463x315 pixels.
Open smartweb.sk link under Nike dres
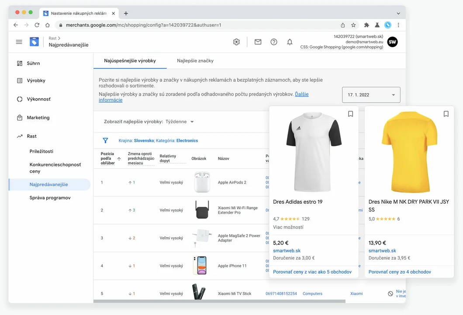382,251
